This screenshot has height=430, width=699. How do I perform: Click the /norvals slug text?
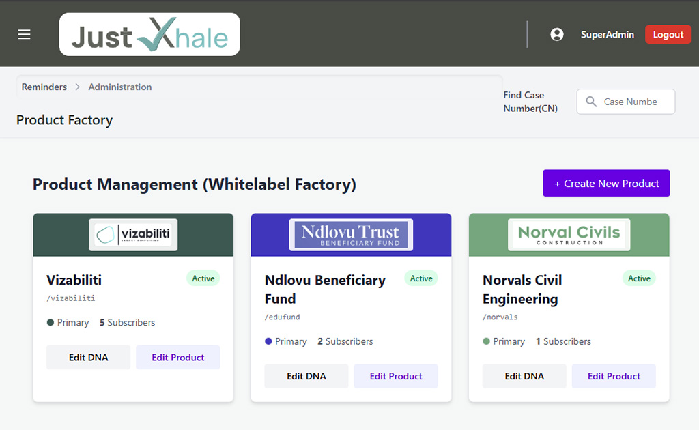(500, 317)
